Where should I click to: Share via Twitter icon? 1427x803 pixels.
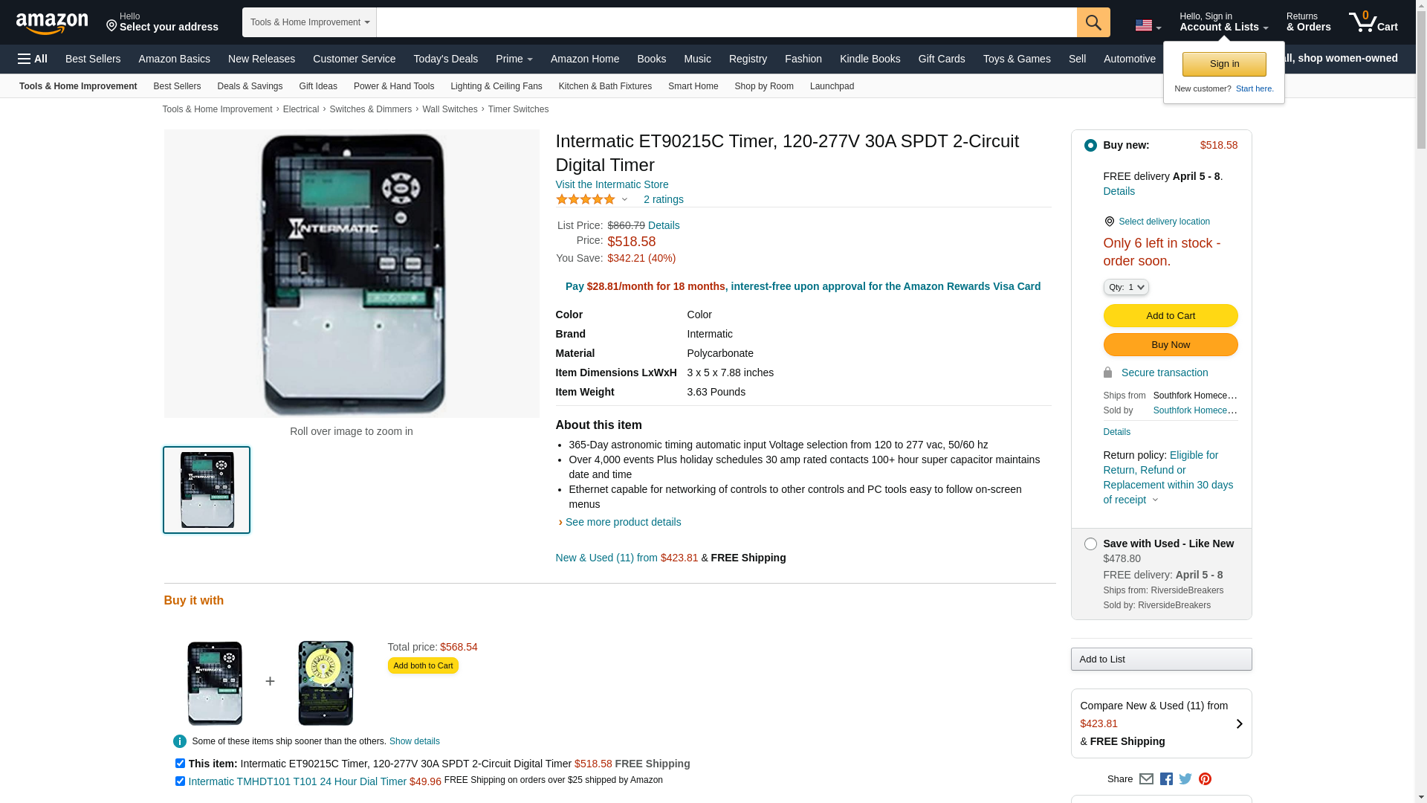1185,779
